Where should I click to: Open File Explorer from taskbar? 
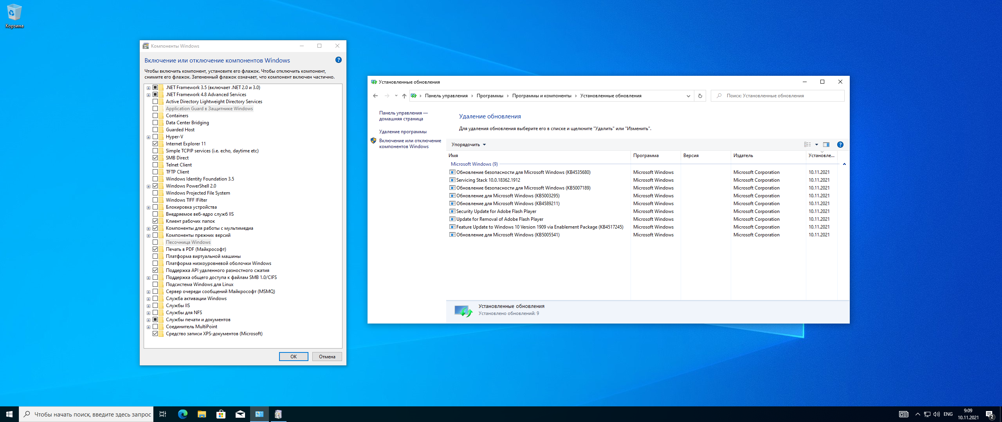202,414
